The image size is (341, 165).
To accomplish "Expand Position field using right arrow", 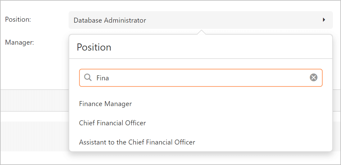I will (324, 20).
